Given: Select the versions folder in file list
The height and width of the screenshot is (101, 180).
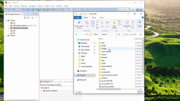Looking at the screenshot, I should 104,78.
